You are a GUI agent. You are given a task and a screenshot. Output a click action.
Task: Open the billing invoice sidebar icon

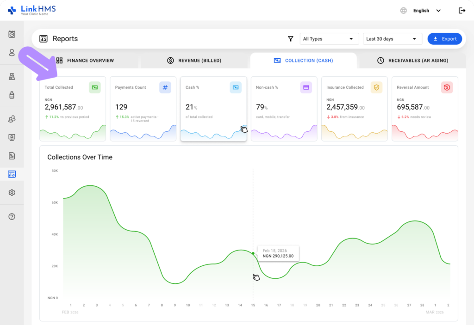tap(12, 156)
